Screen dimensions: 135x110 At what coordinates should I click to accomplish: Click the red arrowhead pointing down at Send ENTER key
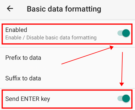pos(122,84)
